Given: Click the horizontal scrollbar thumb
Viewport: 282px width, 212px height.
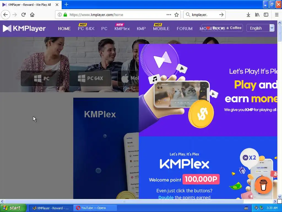Looking at the screenshot, I should [x=124, y=201].
